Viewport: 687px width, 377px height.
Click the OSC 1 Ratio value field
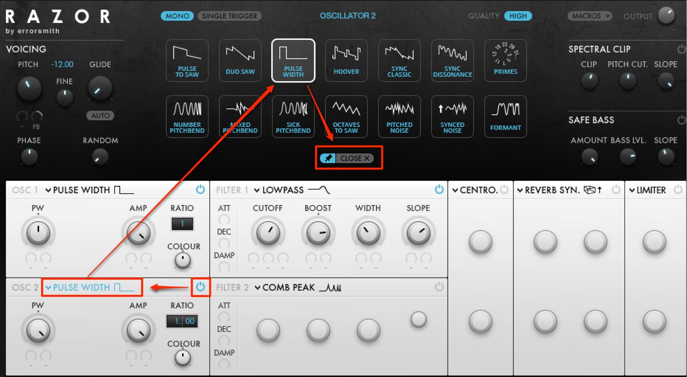[x=182, y=224]
